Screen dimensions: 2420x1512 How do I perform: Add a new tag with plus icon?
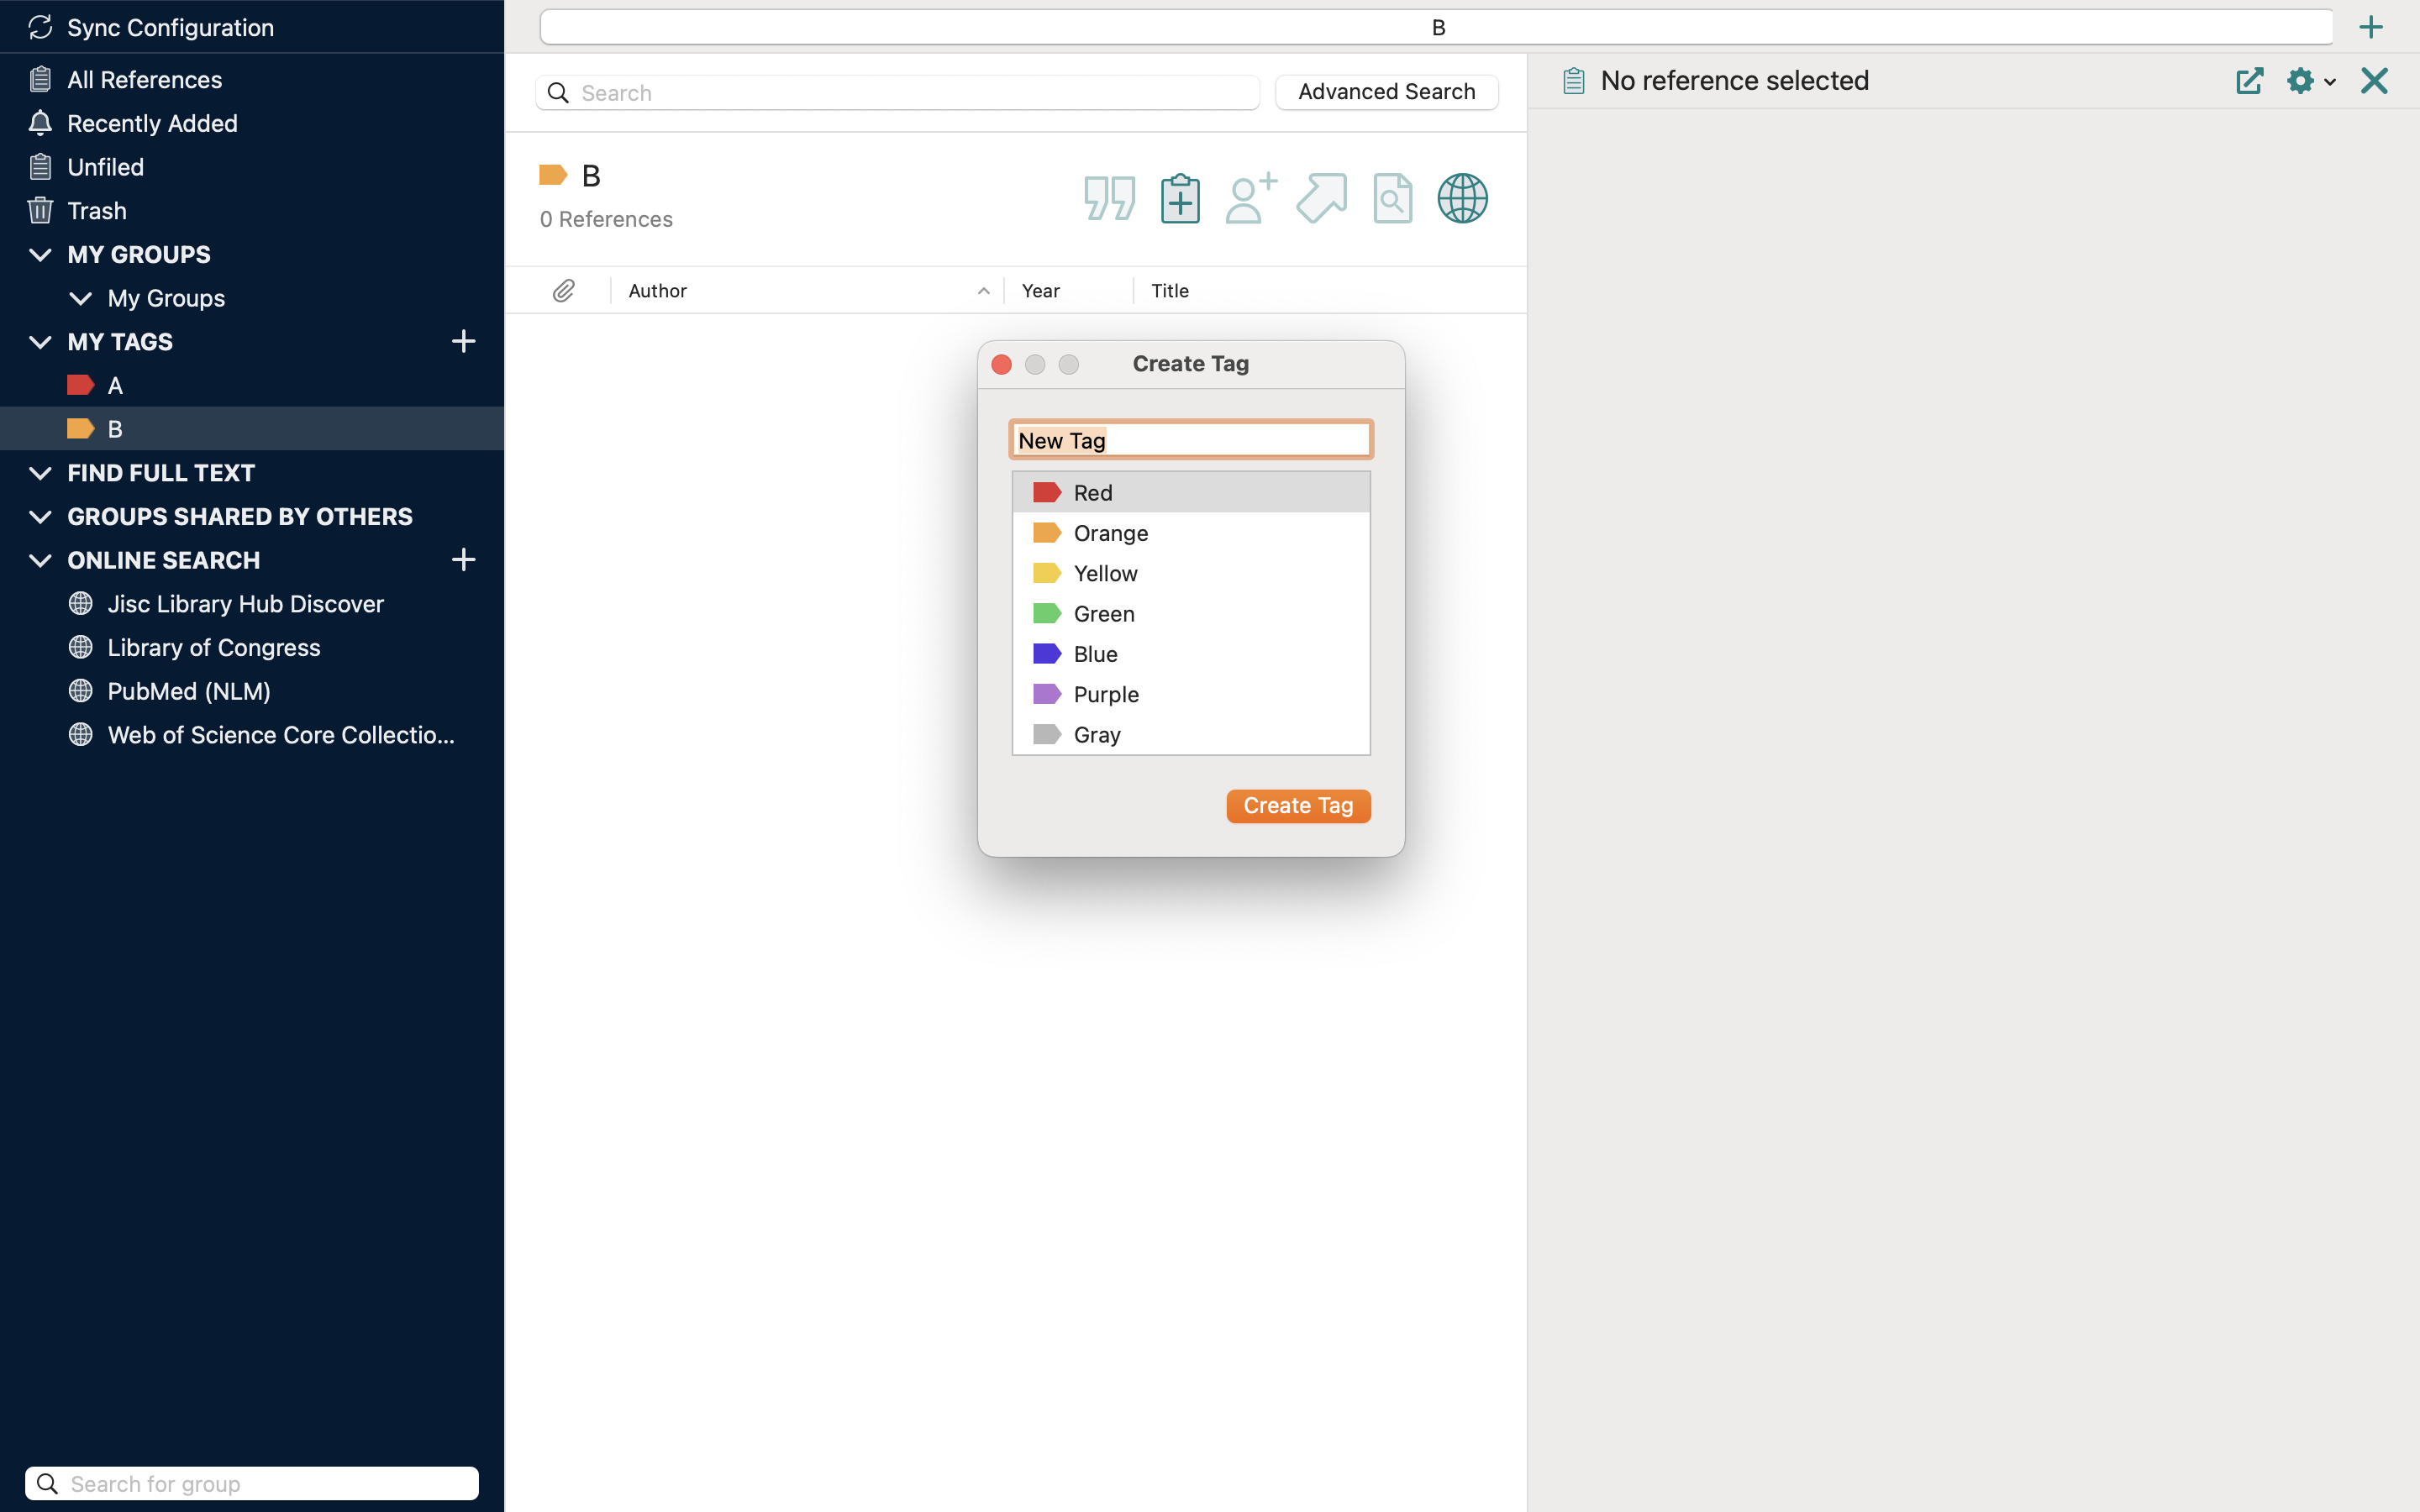463,342
